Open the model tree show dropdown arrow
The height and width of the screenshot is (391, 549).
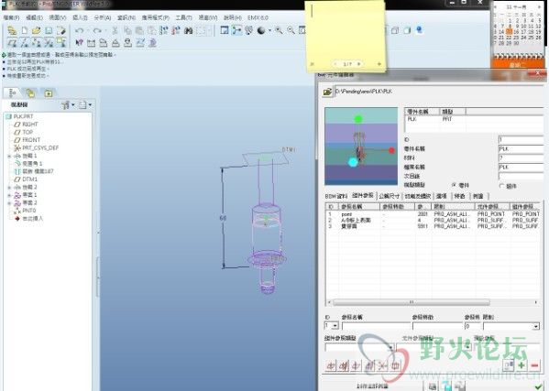coord(90,104)
